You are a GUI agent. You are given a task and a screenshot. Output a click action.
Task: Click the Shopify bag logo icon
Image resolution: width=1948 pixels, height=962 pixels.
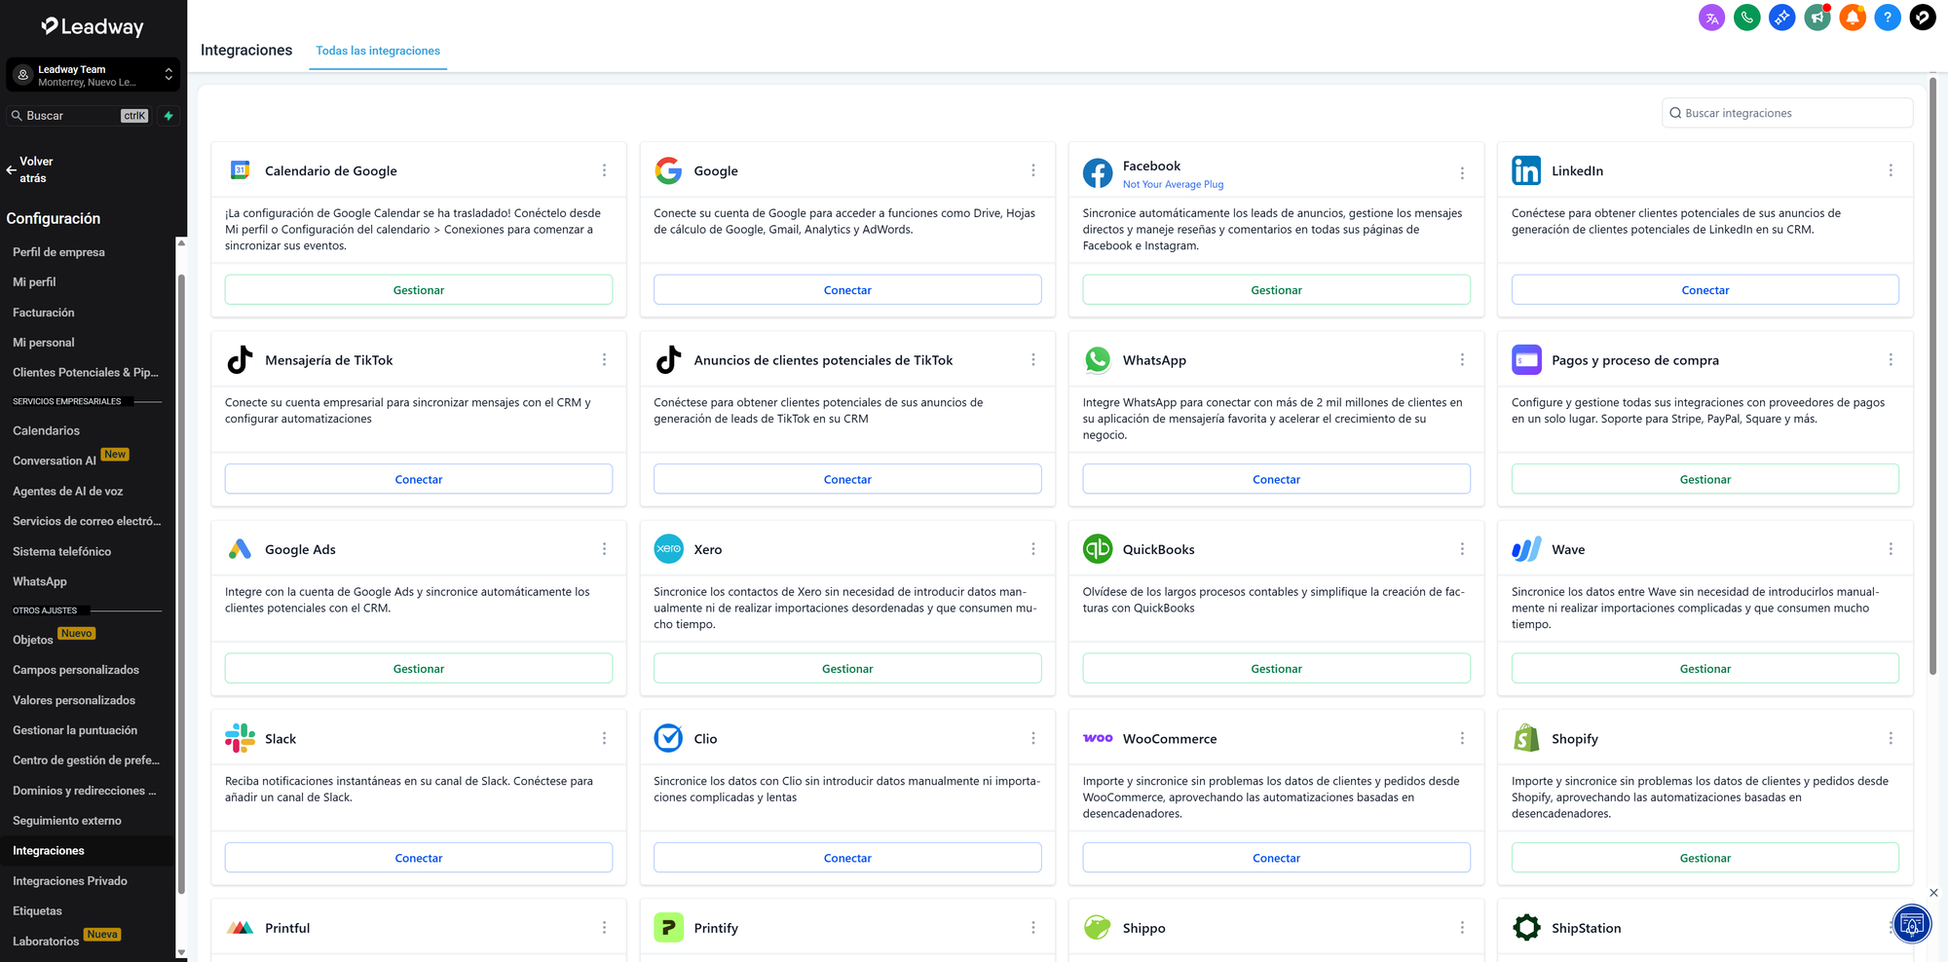point(1526,739)
